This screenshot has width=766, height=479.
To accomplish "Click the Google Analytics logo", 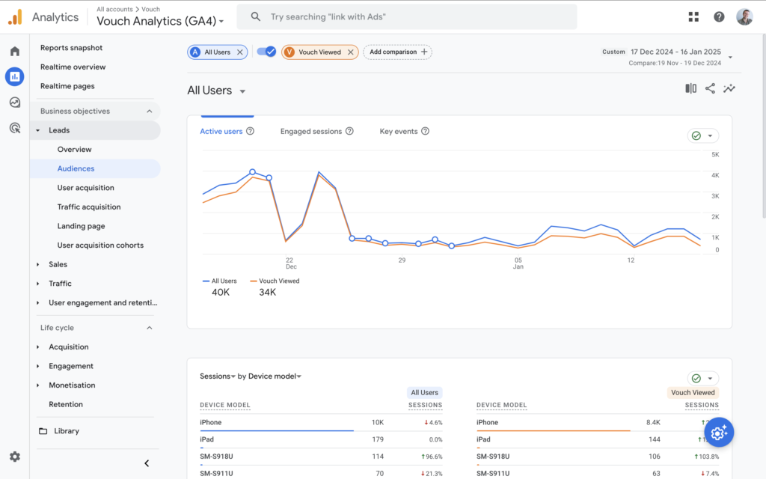I will click(x=15, y=17).
